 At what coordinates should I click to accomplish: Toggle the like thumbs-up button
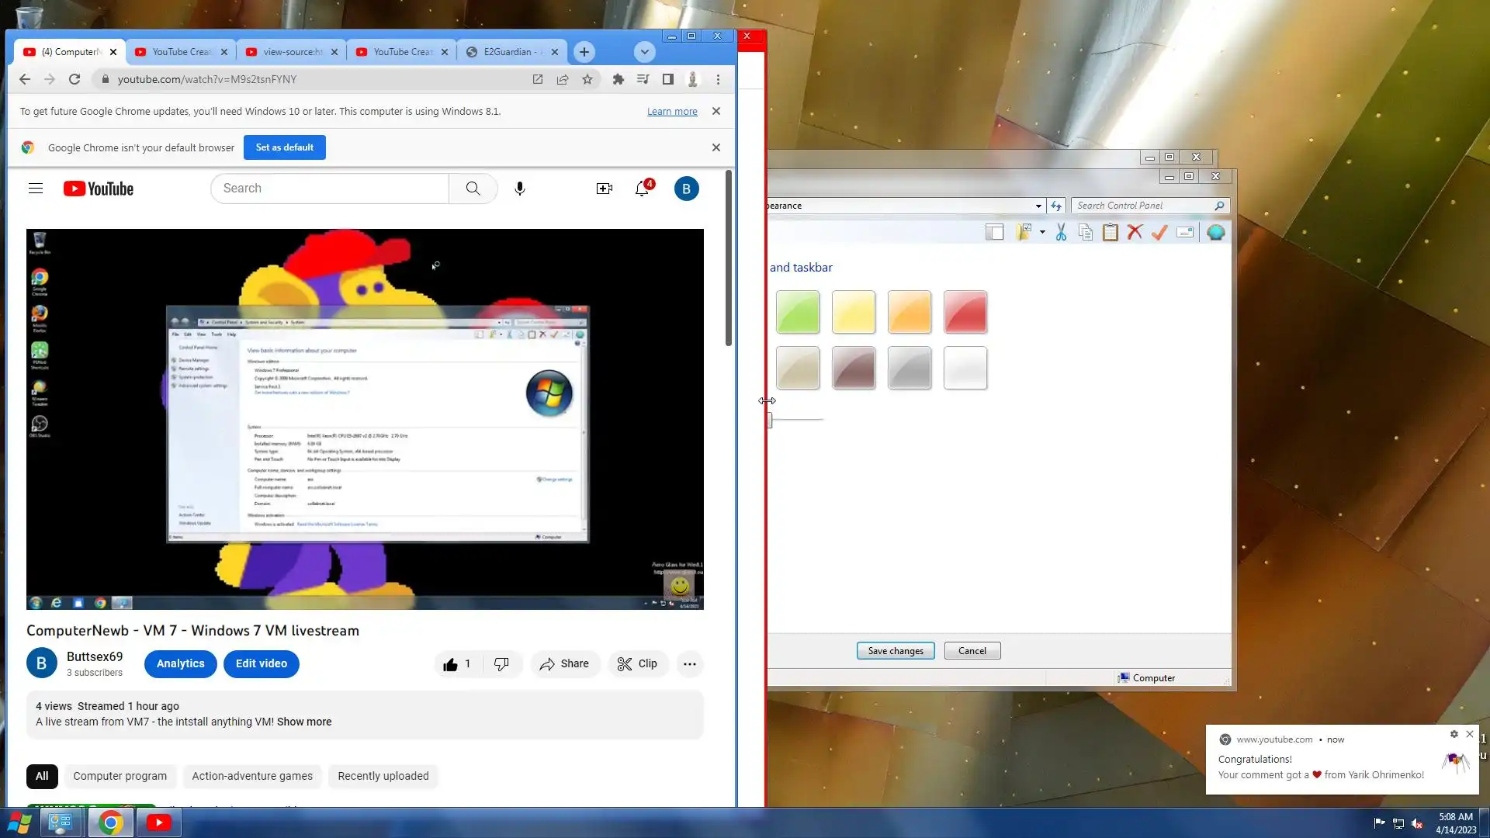[457, 664]
